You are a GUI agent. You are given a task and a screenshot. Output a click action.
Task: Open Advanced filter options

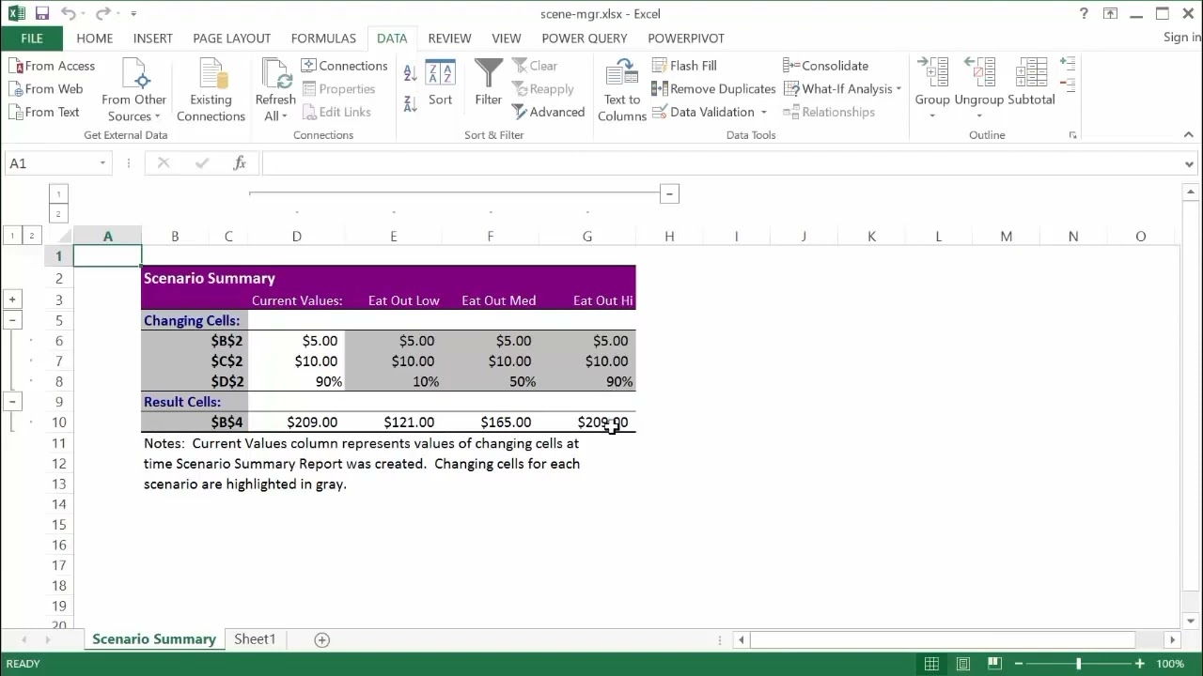coord(549,112)
